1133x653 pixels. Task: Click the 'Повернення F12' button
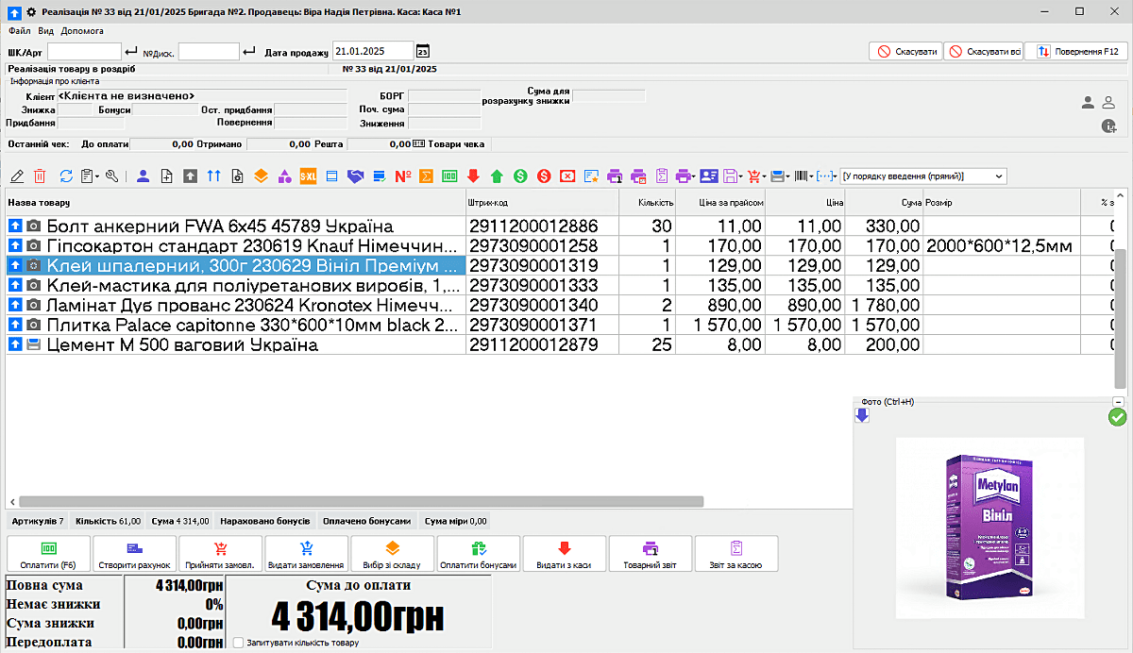click(1077, 52)
